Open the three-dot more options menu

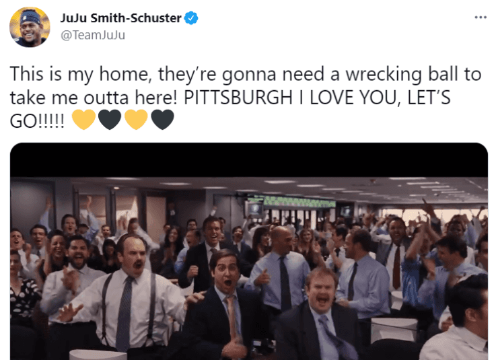(481, 17)
